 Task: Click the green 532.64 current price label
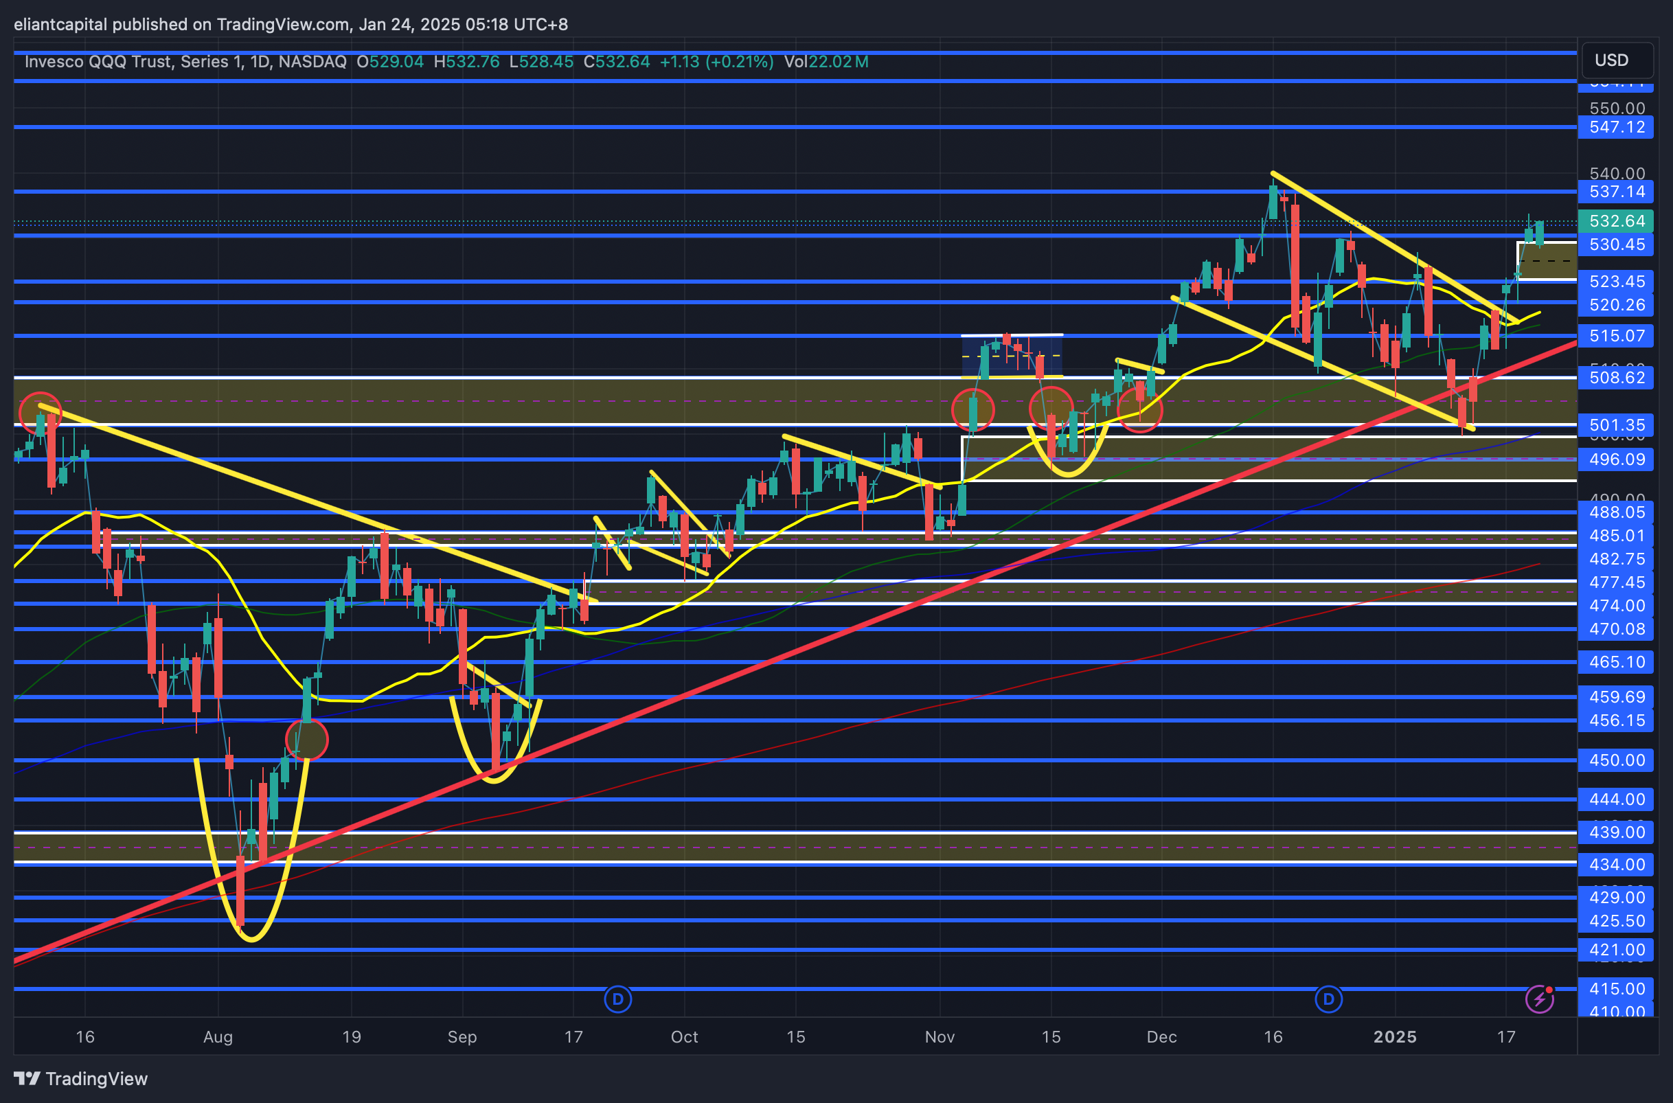coord(1615,221)
